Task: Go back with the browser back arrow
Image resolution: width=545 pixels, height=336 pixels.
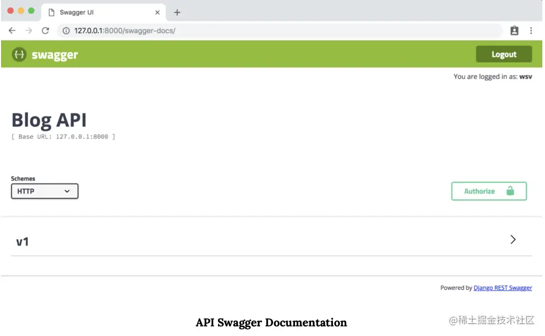Action: [12, 30]
